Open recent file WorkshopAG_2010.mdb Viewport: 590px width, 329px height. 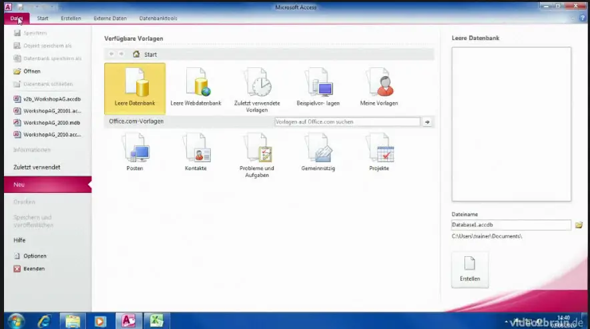47,123
